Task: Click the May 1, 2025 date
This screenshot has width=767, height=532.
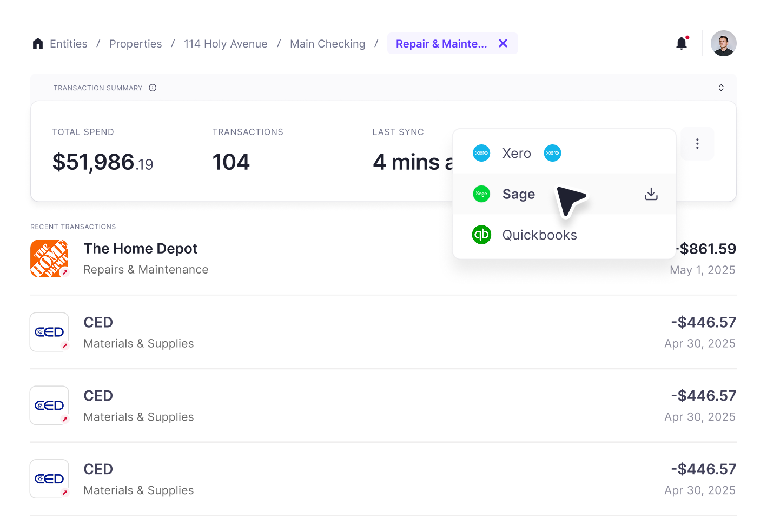Action: 703,270
